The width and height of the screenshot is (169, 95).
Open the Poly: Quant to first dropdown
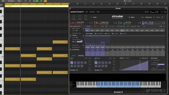pos(76,26)
